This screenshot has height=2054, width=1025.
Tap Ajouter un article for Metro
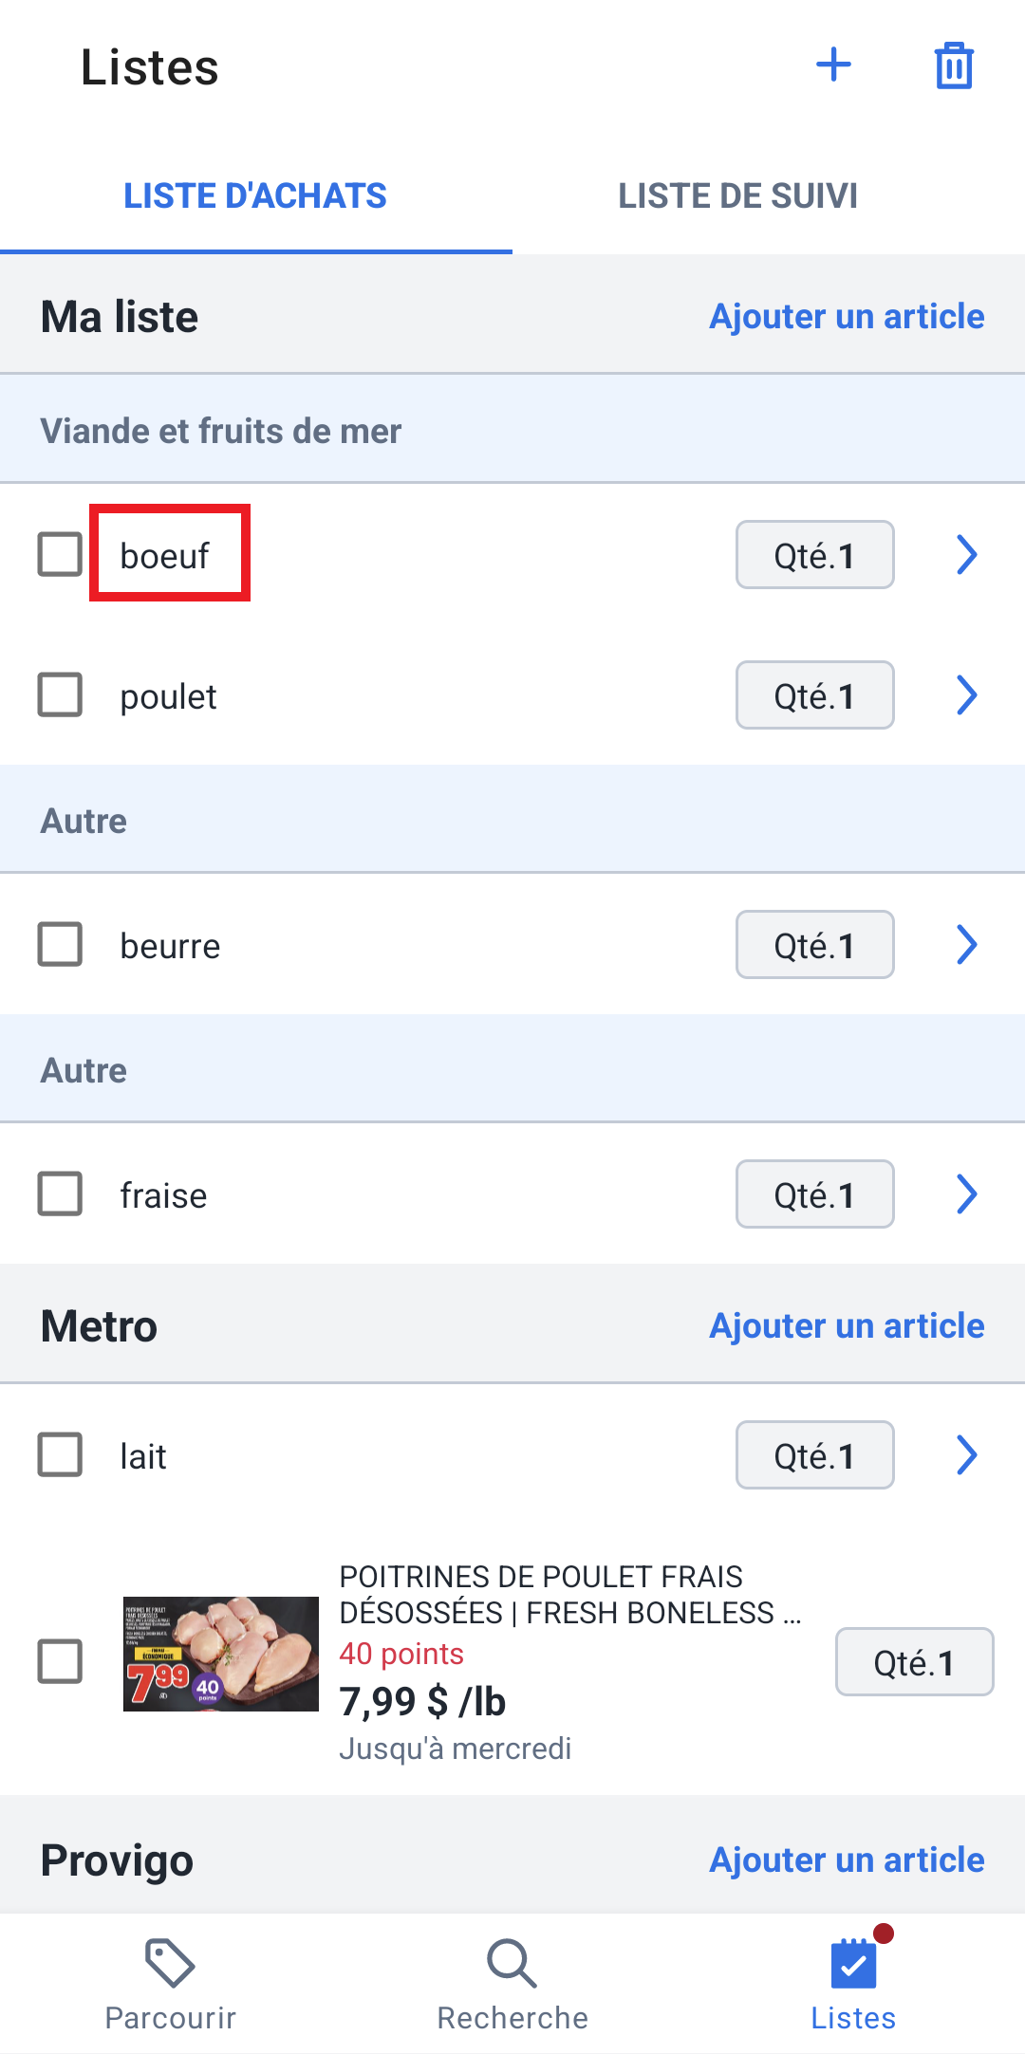(x=847, y=1326)
